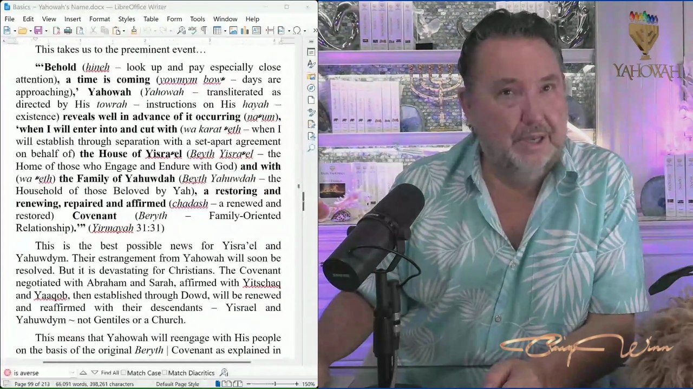Print the document via printer icon

coord(68,31)
